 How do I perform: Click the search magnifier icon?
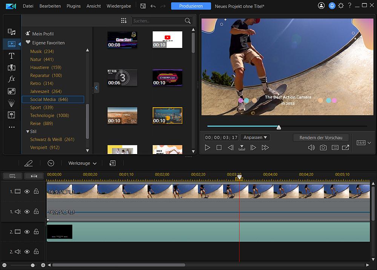tap(188, 21)
